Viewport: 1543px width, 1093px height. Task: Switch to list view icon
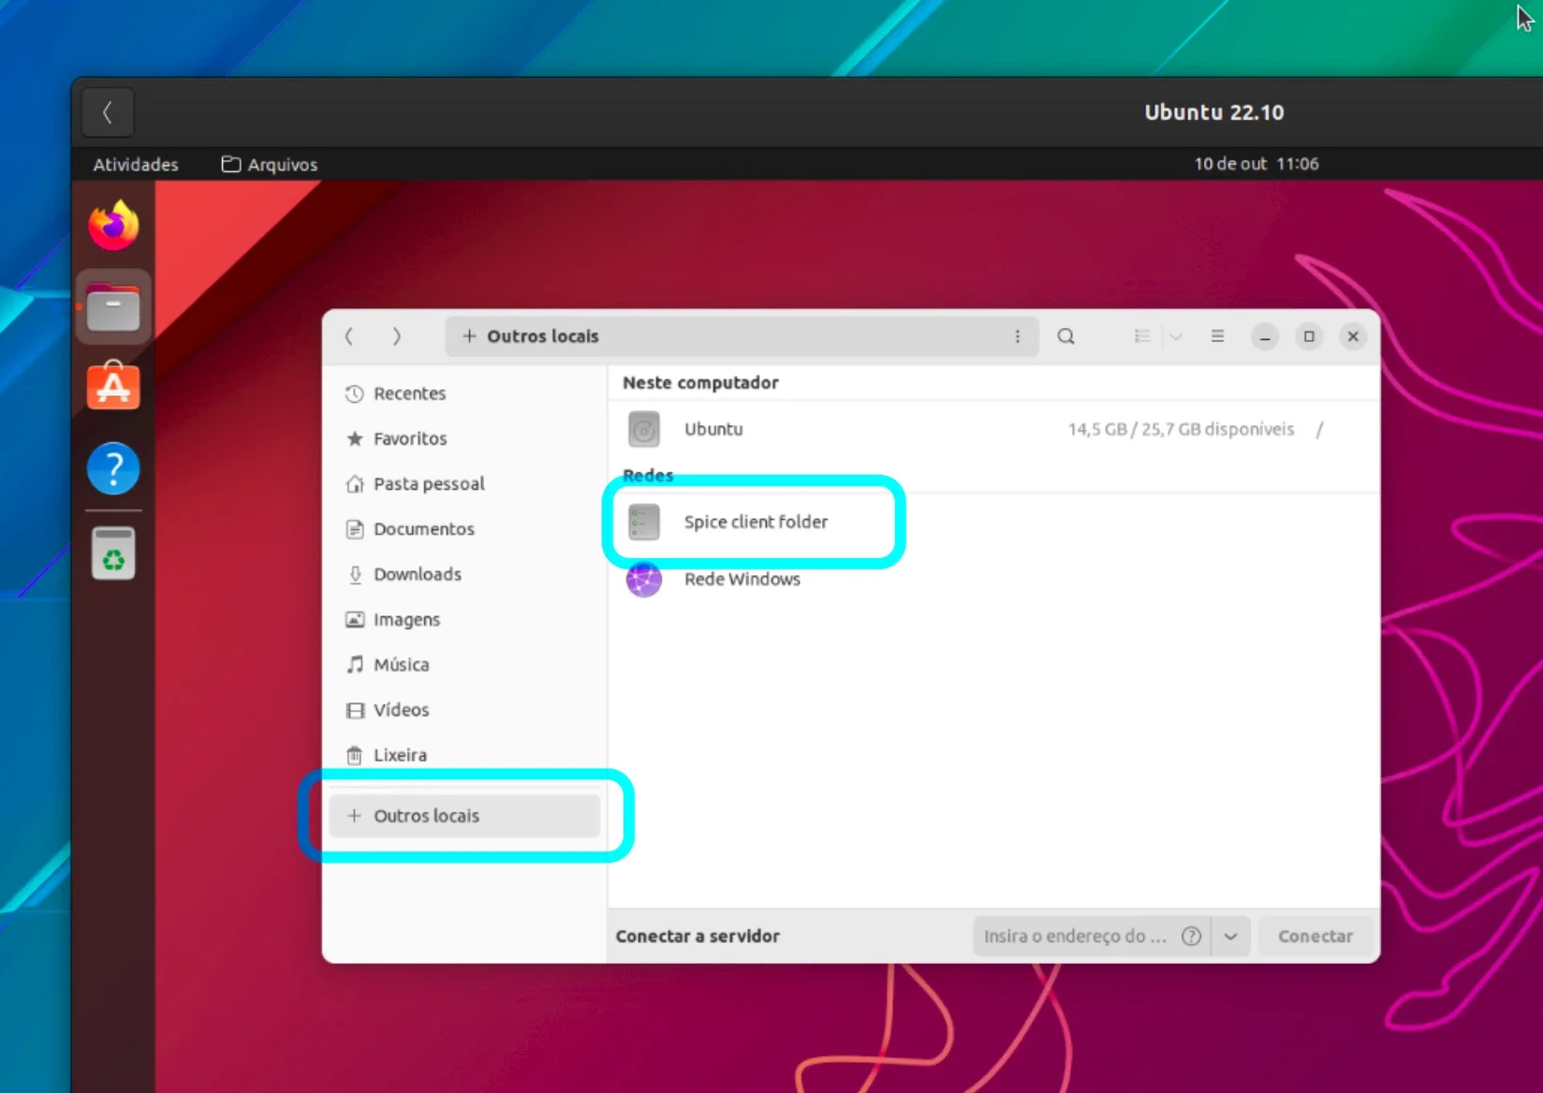[x=1141, y=336]
